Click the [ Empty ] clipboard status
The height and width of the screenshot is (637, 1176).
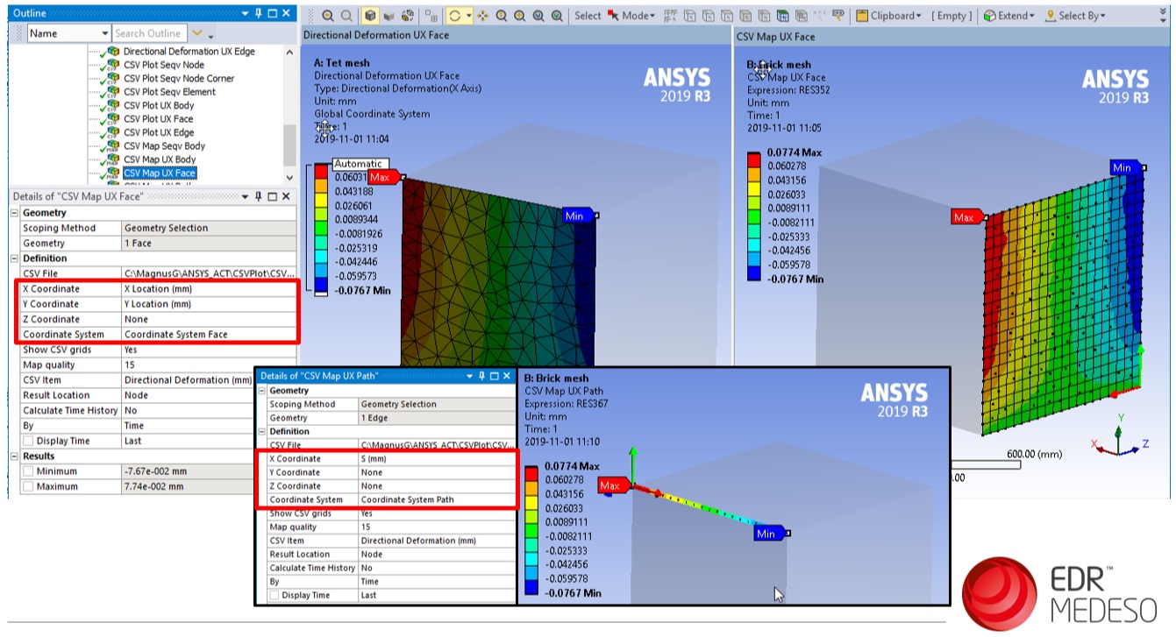(x=951, y=16)
